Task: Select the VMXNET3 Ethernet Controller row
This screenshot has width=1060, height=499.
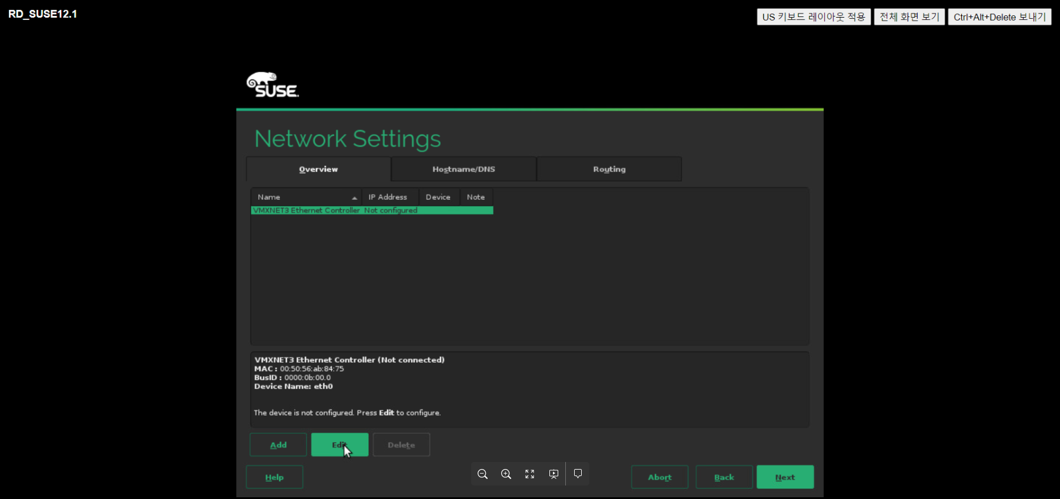Action: (x=372, y=210)
